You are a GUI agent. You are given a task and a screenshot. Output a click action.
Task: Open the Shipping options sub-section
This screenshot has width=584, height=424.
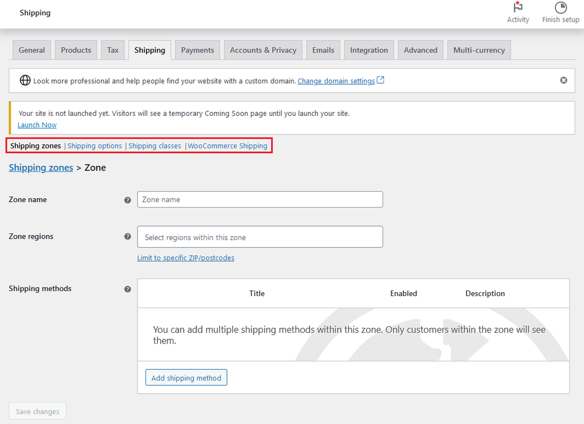(x=95, y=146)
